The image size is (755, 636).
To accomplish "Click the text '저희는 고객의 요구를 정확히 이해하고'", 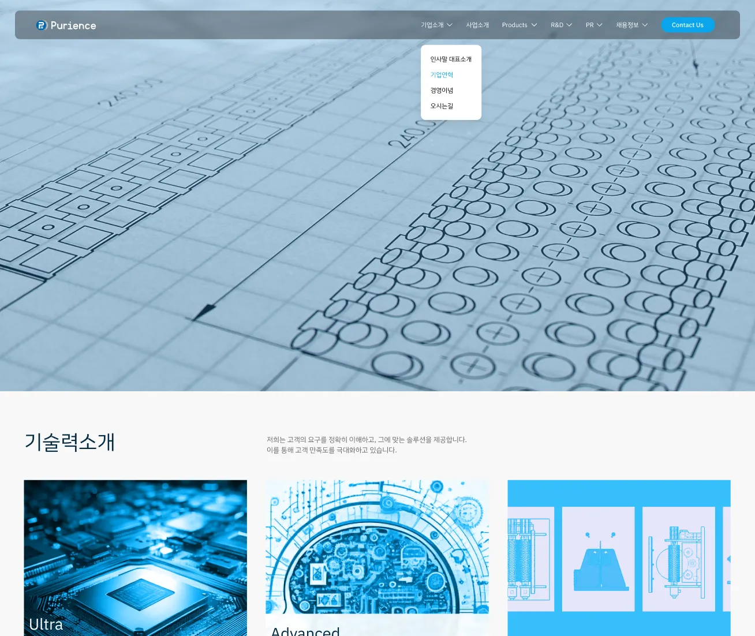I will click(x=321, y=440).
